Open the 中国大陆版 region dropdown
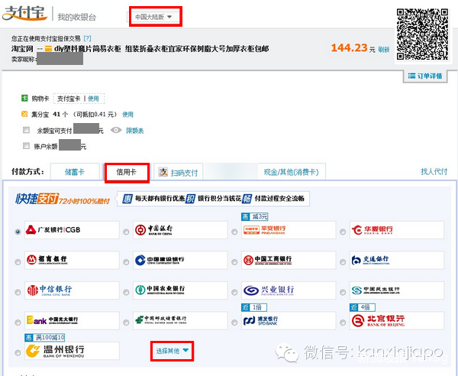Screen dimensions: 458x376 click(154, 16)
